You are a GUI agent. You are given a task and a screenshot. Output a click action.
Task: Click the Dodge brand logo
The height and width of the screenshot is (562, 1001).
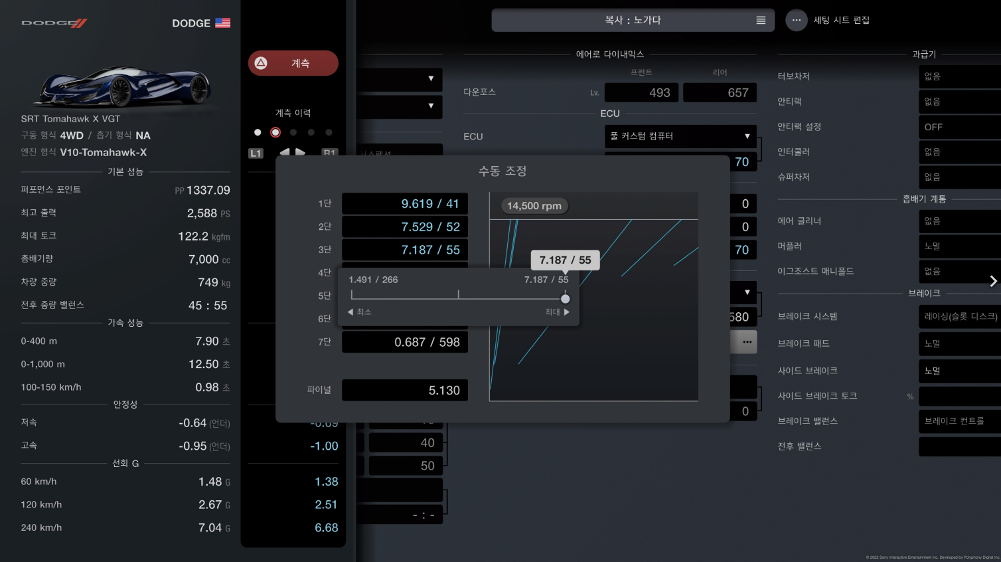tap(54, 23)
